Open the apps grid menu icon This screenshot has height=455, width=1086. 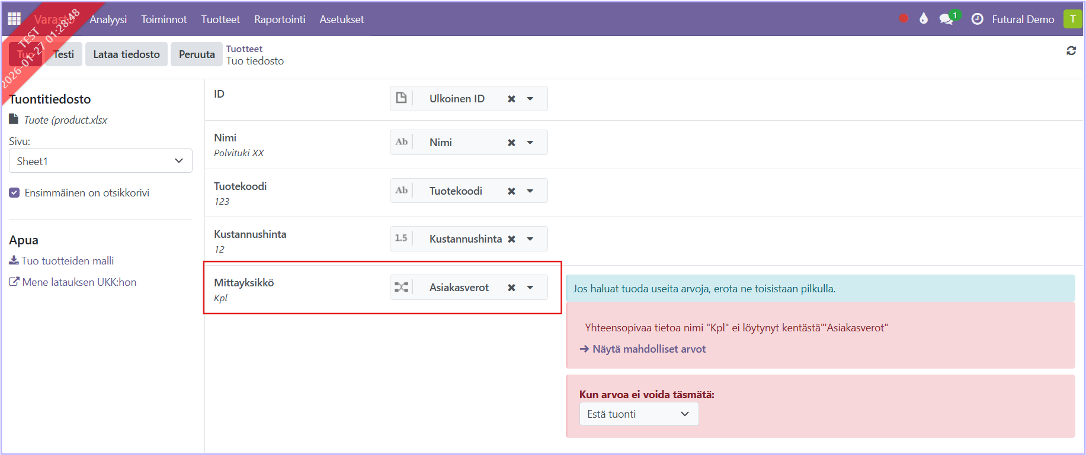14,19
